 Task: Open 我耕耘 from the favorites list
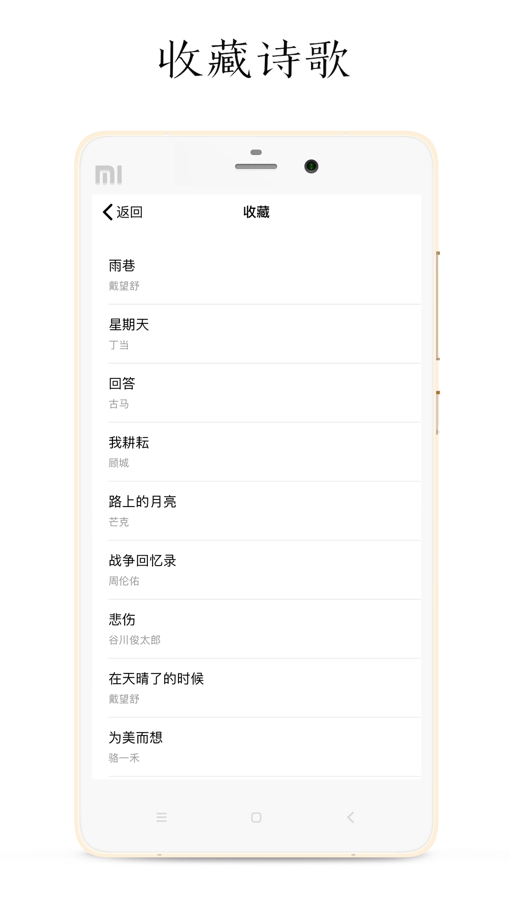tap(127, 443)
